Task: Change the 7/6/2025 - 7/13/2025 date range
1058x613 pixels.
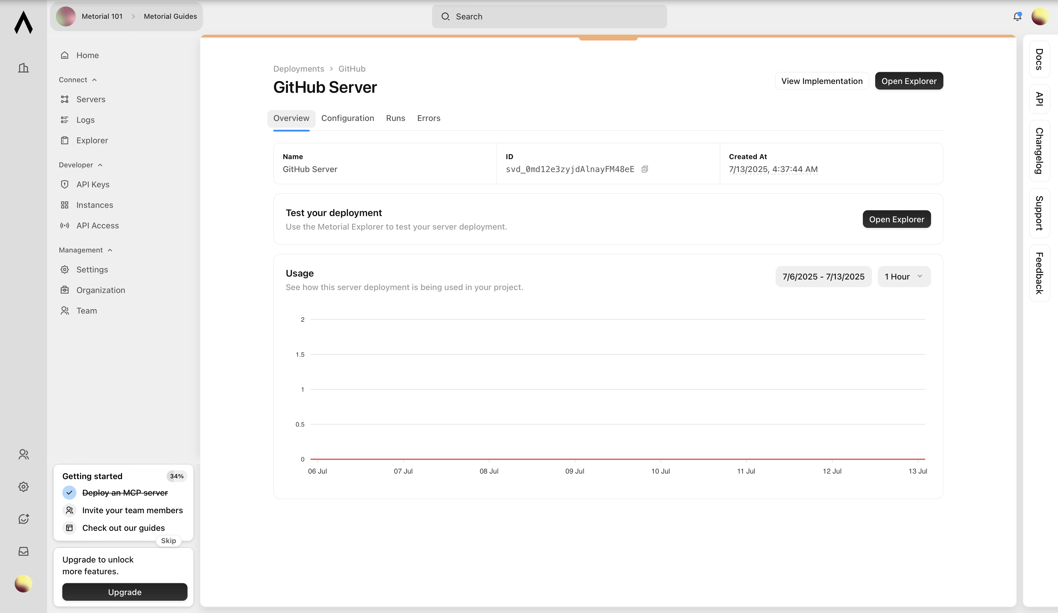Action: coord(823,276)
